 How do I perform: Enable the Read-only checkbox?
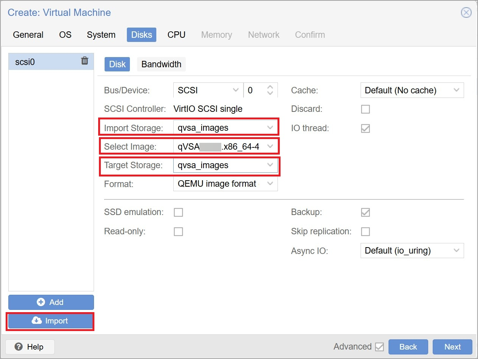coord(178,231)
